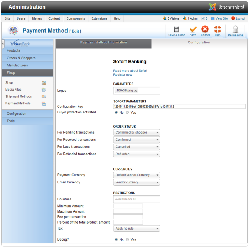Click Read more about Sofort link
This screenshot has width=249, height=247.
point(130,71)
